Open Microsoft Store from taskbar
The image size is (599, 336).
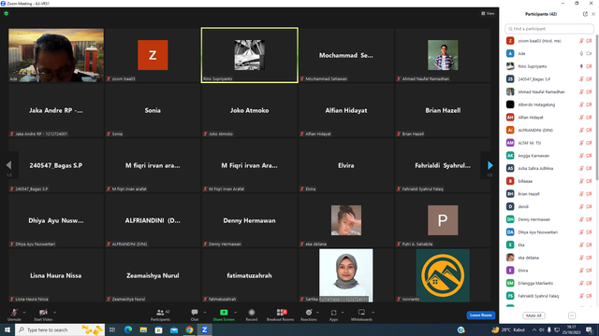point(158,329)
